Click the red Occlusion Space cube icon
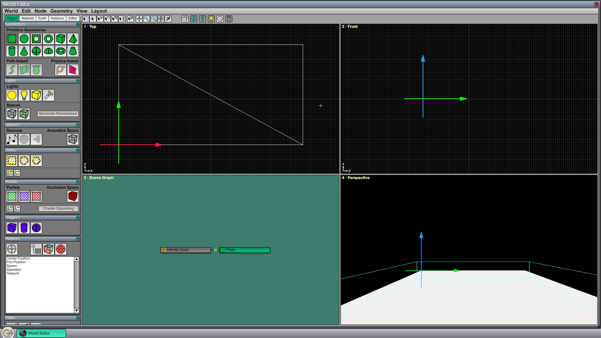Viewport: 601px width, 338px height. [x=73, y=196]
